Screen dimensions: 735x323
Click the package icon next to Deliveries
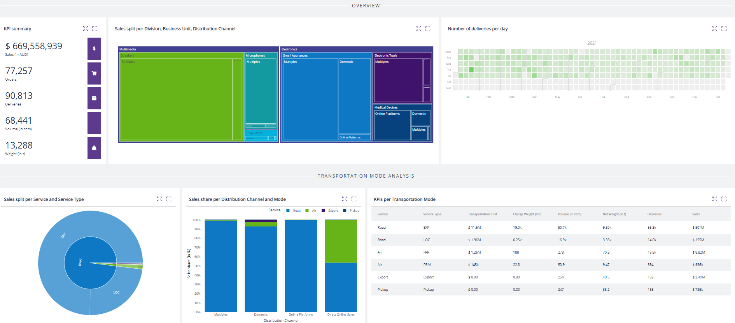point(94,98)
